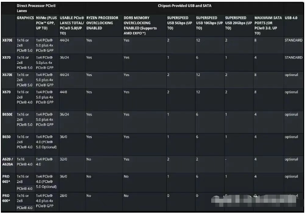Click the 'DDR5 MEMORY OVERCLOCKING ENABLED' header

pyautogui.click(x=140, y=25)
